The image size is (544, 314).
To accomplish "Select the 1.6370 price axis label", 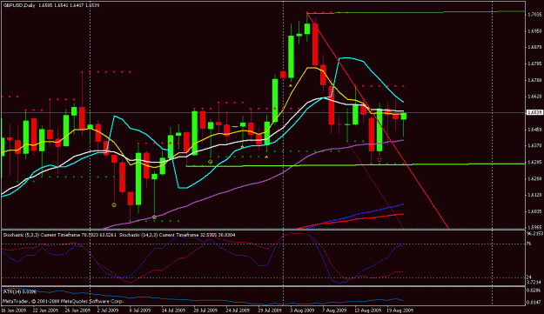I will tap(534, 145).
